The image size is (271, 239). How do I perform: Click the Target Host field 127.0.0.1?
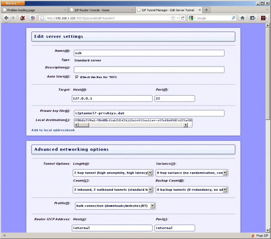[x=112, y=98]
